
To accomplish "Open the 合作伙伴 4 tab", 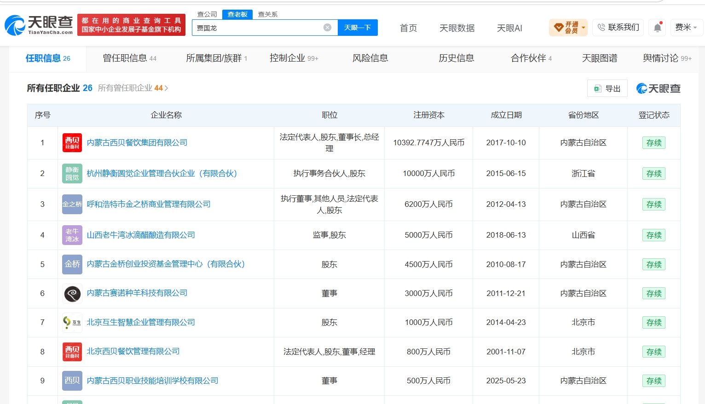I will 531,58.
